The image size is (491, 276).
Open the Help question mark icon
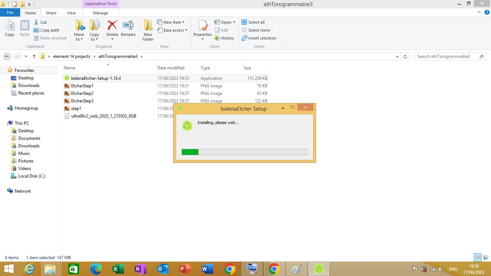tap(486, 12)
